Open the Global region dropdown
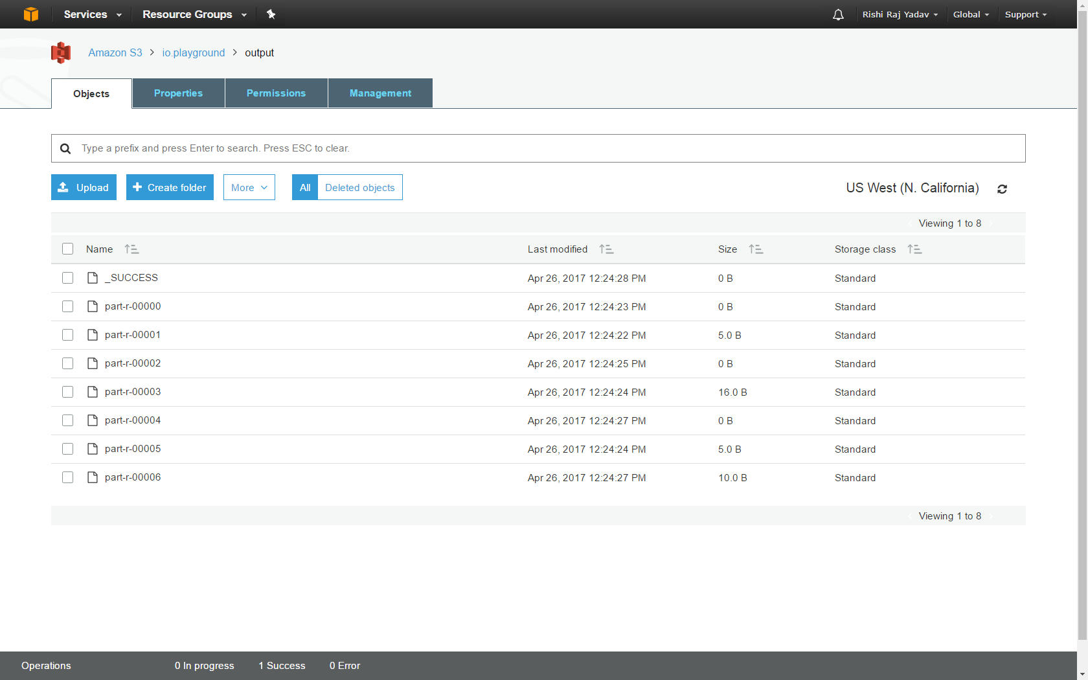The image size is (1088, 680). click(971, 14)
